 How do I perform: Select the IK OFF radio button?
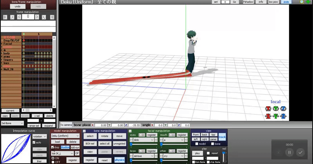53,162
